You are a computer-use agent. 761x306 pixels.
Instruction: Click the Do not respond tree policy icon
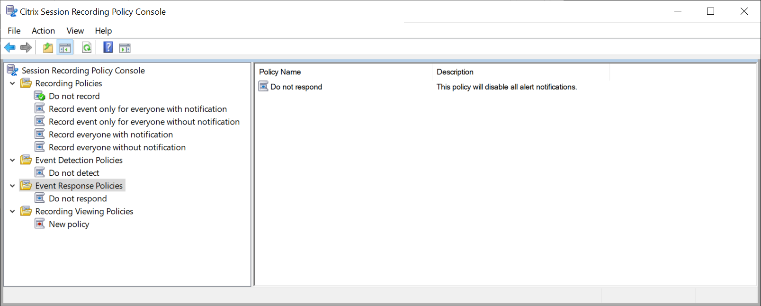click(x=40, y=198)
